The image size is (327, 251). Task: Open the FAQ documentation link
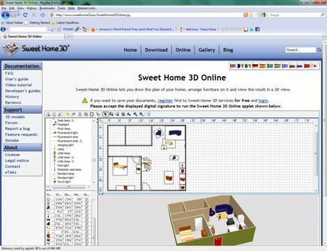tap(9, 73)
